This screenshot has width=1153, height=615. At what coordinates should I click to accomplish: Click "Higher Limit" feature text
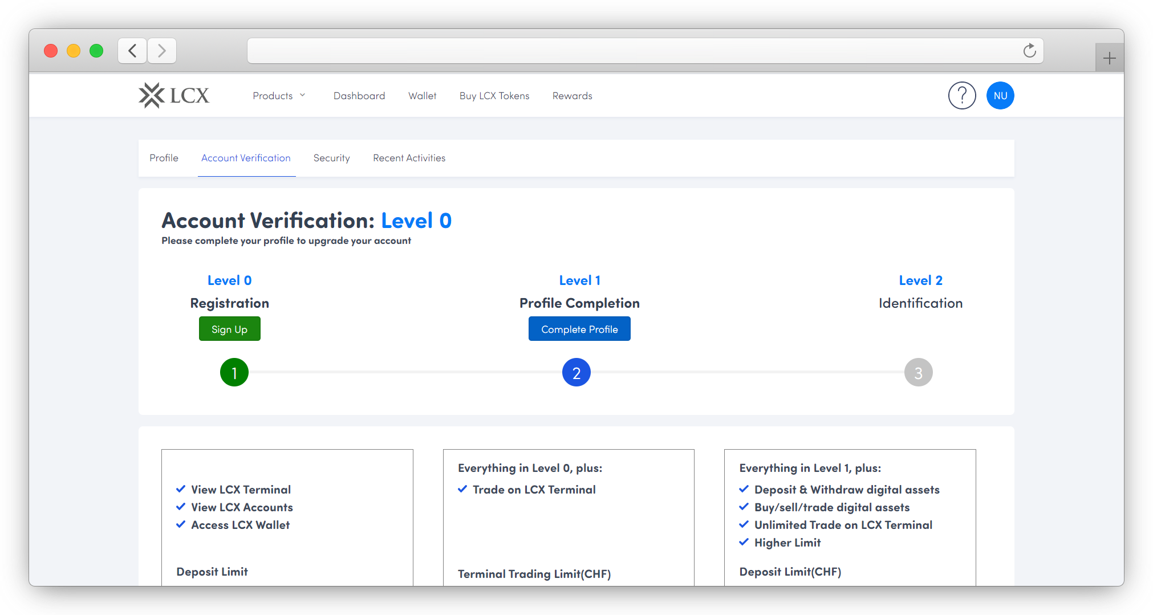point(787,543)
